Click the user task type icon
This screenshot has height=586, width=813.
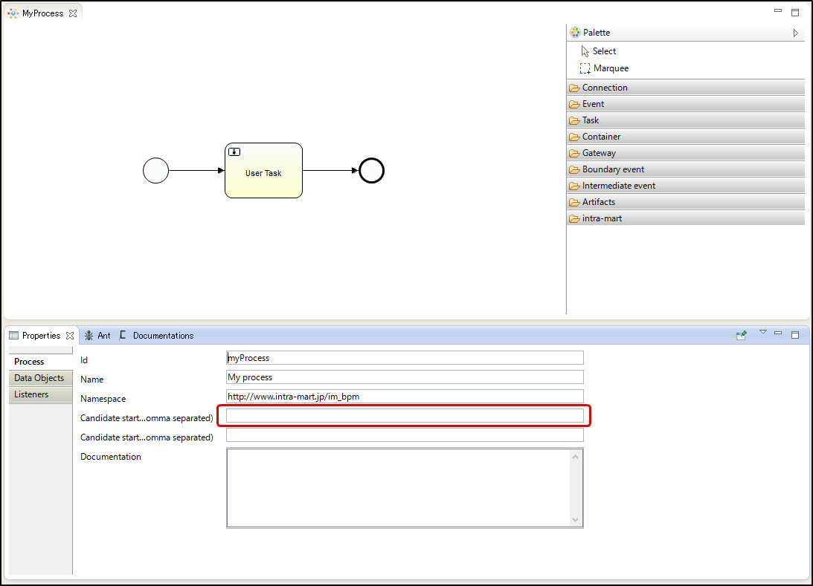(234, 152)
